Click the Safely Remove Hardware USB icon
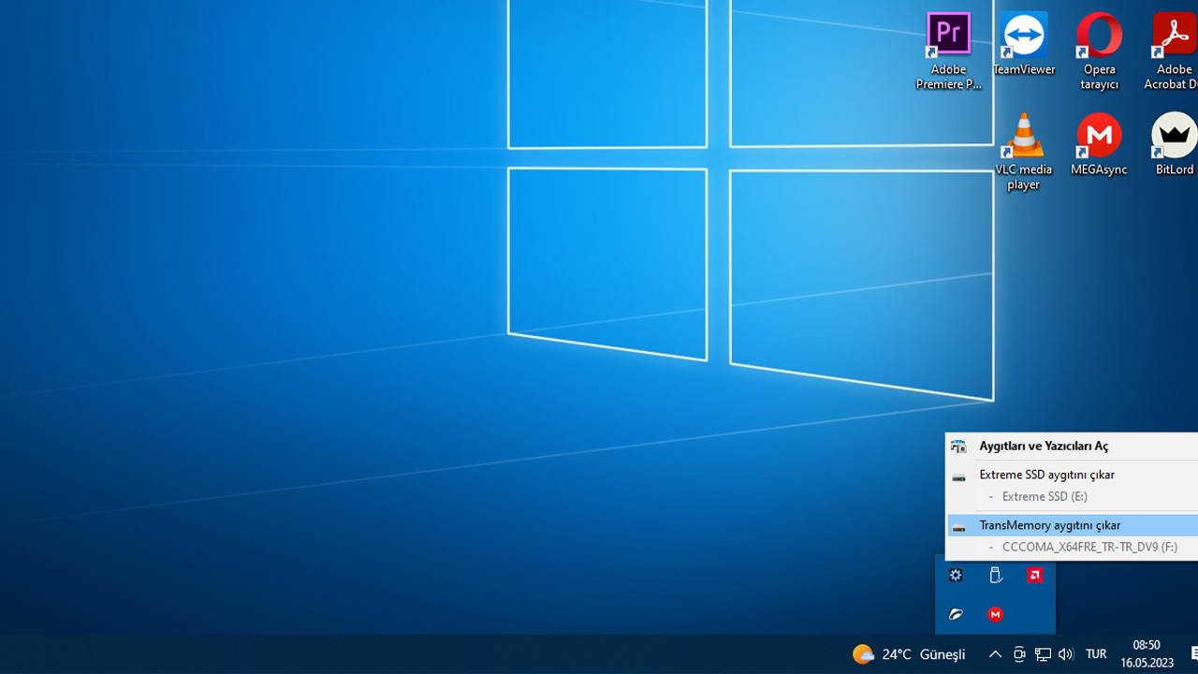1198x674 pixels. coord(995,575)
